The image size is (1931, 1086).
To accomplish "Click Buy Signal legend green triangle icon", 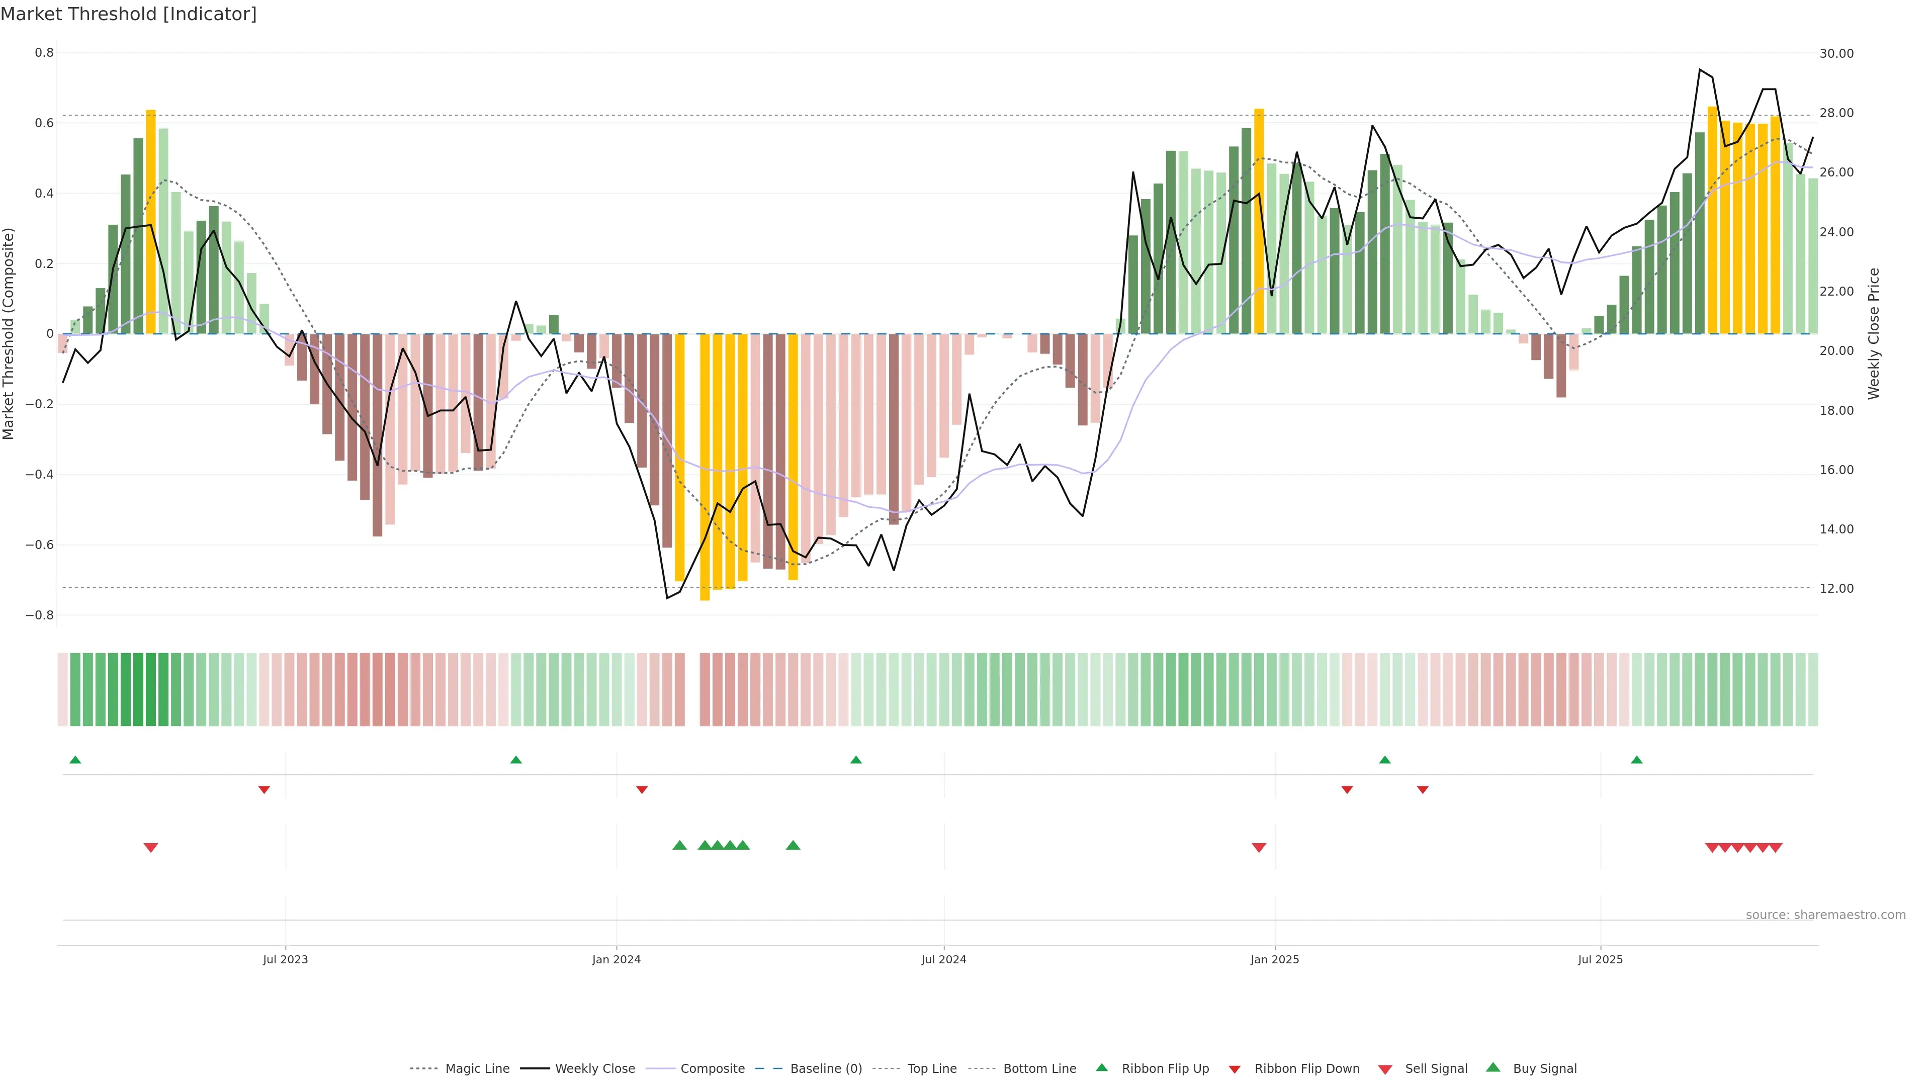I will coord(1493,1067).
